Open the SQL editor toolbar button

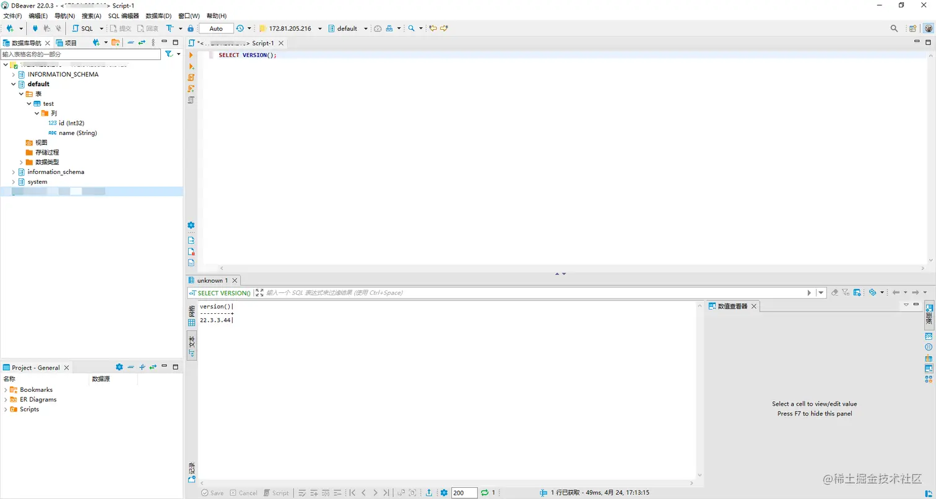click(83, 28)
